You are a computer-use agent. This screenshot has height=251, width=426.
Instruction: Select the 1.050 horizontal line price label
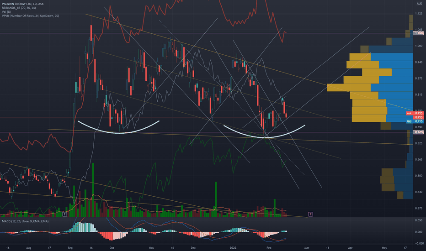pos(418,33)
